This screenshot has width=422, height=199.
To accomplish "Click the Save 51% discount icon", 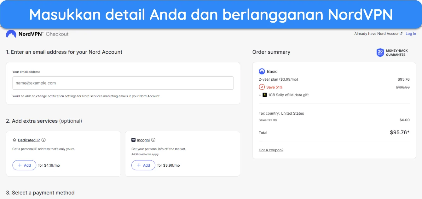I will point(262,87).
